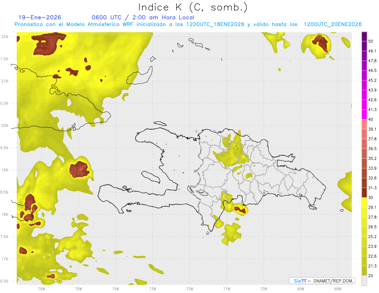Click the dark purple swatch above 50 on colorbar
Viewport: 379px width, 293px height.
pyautogui.click(x=364, y=36)
